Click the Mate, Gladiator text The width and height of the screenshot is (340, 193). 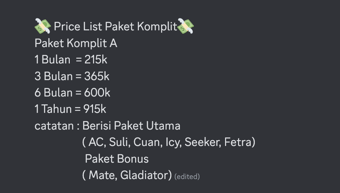click(x=127, y=175)
